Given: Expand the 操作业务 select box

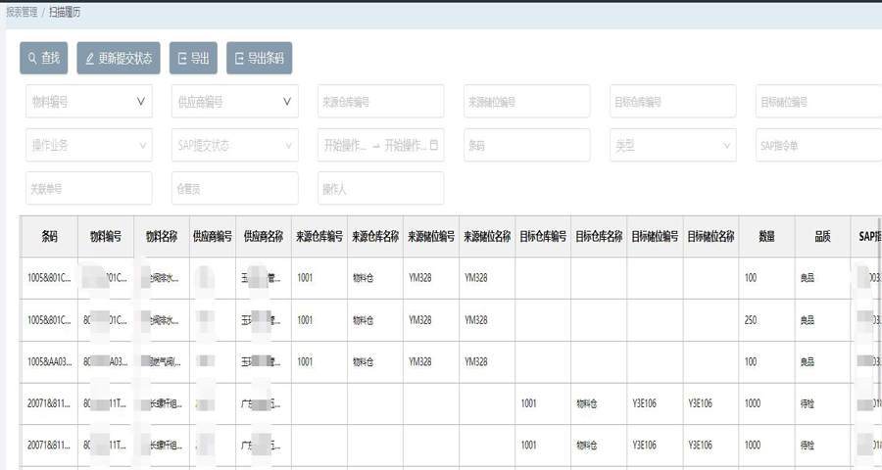Looking at the screenshot, I should [89, 145].
